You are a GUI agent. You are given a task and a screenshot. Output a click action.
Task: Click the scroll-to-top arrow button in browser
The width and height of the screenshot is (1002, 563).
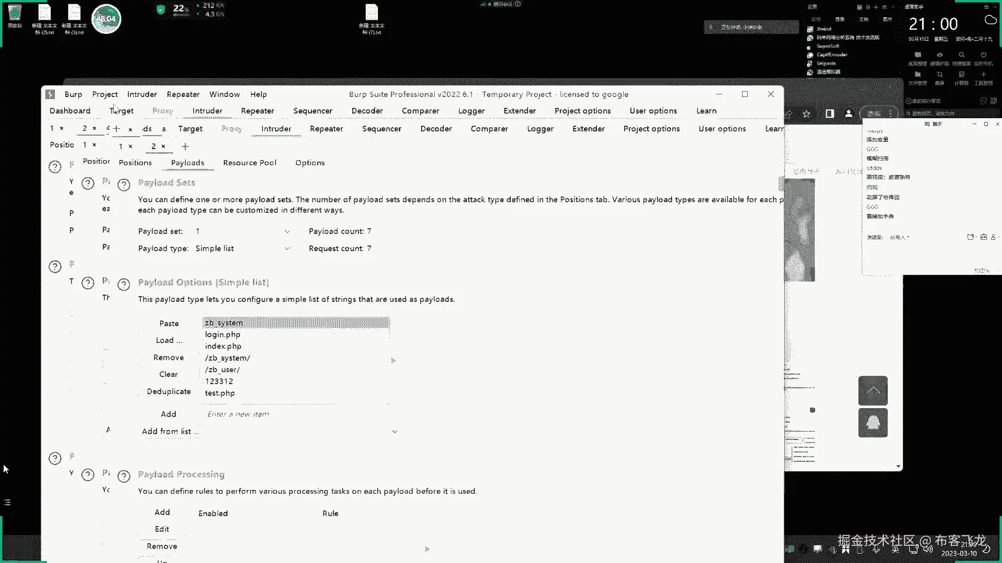873,390
